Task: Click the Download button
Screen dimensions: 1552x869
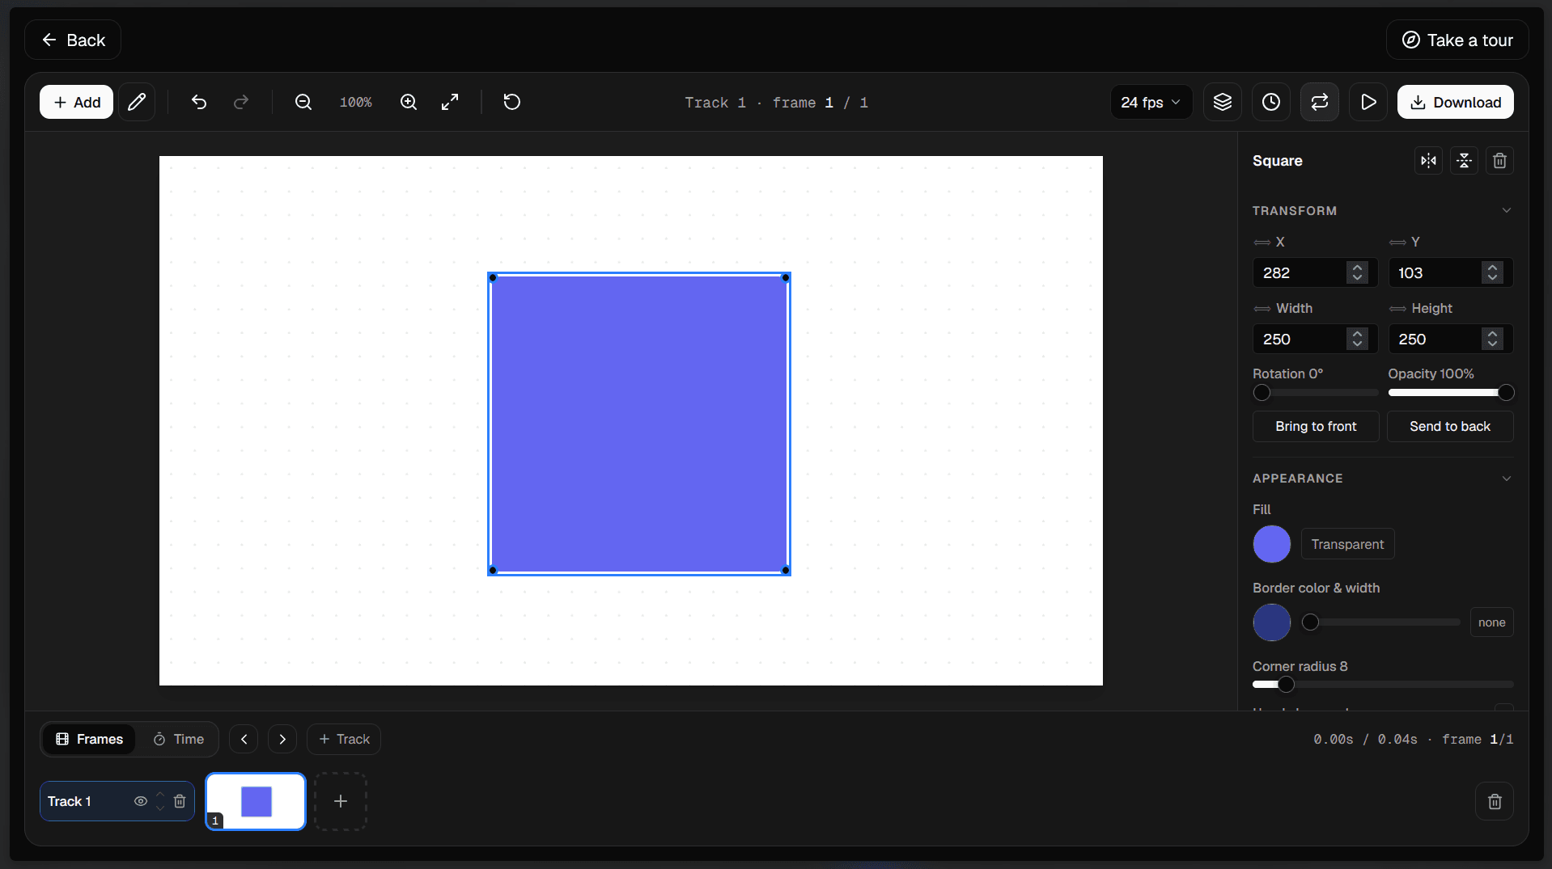Action: pyautogui.click(x=1455, y=102)
